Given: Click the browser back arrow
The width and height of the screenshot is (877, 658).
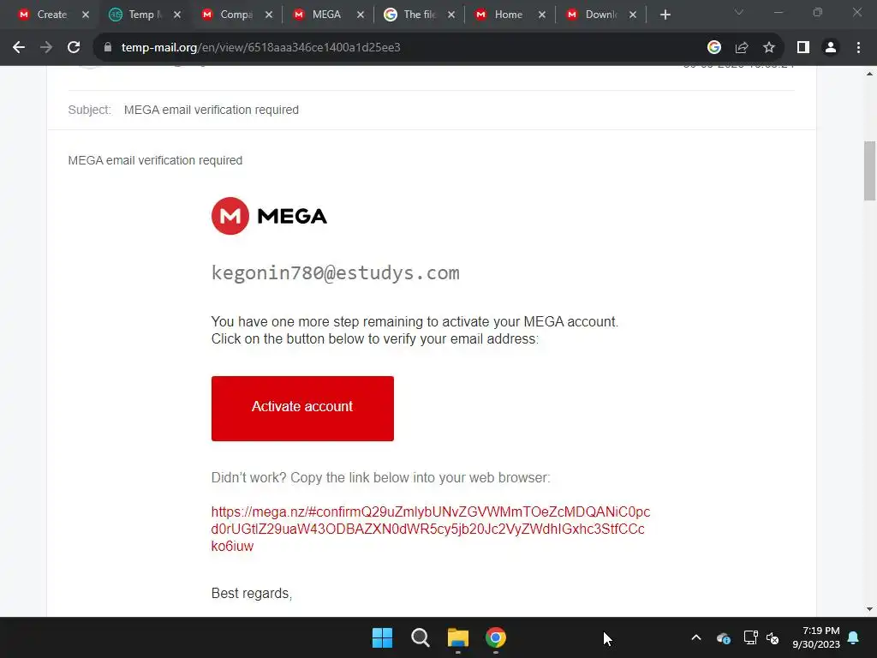Looking at the screenshot, I should [19, 48].
